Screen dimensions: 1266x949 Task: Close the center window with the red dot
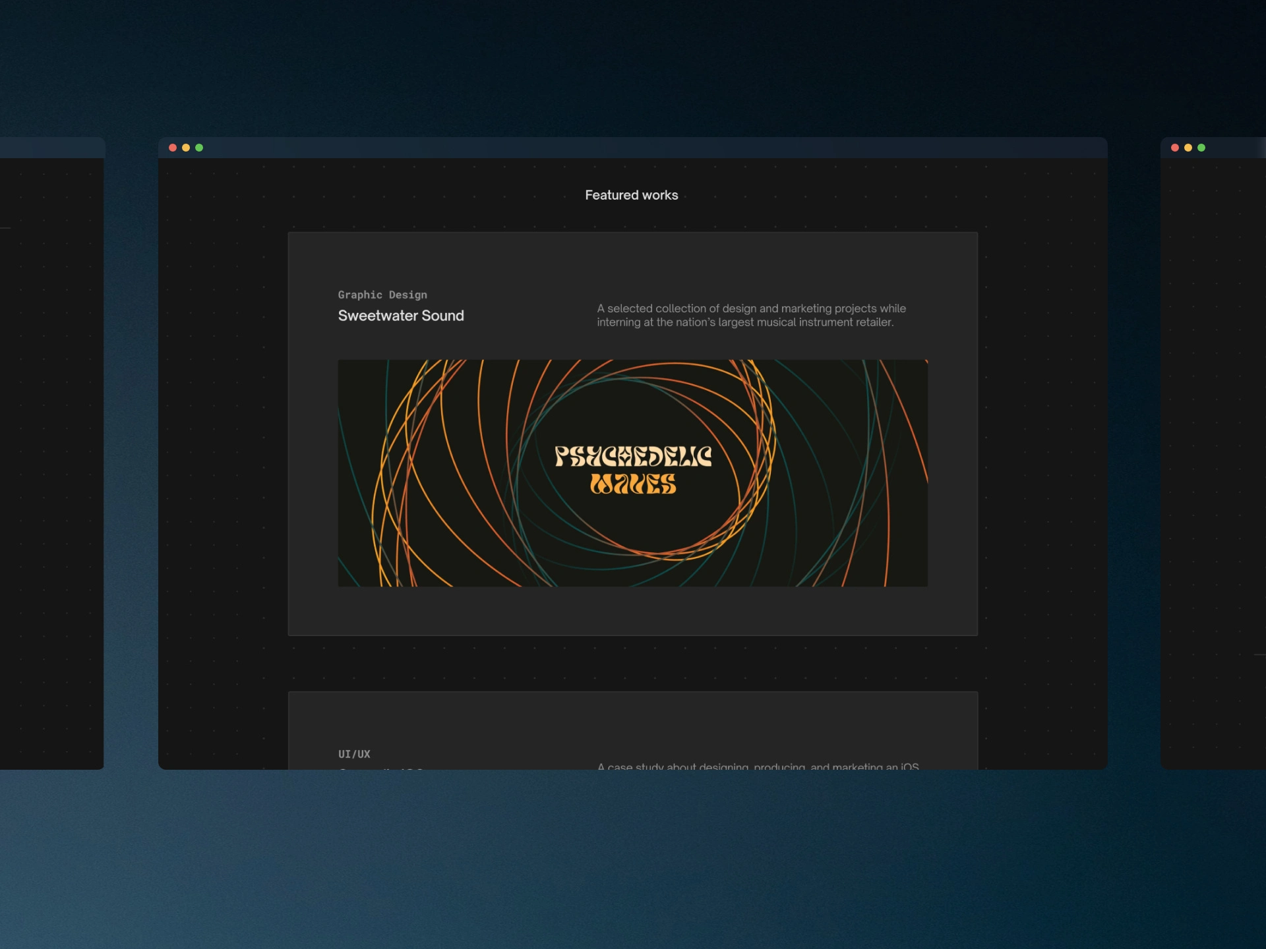tap(173, 148)
